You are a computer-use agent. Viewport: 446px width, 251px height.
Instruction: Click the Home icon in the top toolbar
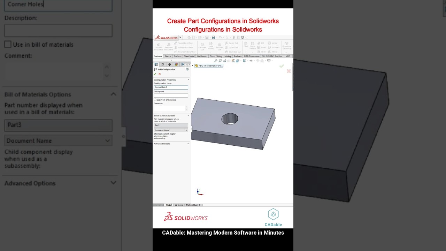pos(189,37)
